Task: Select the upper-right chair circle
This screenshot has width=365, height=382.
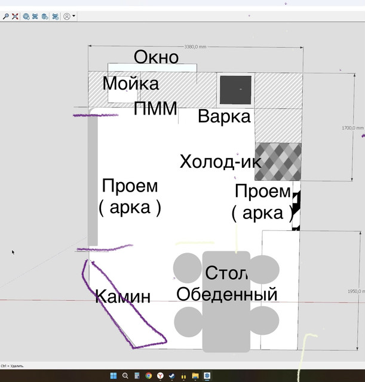Action: (265, 269)
